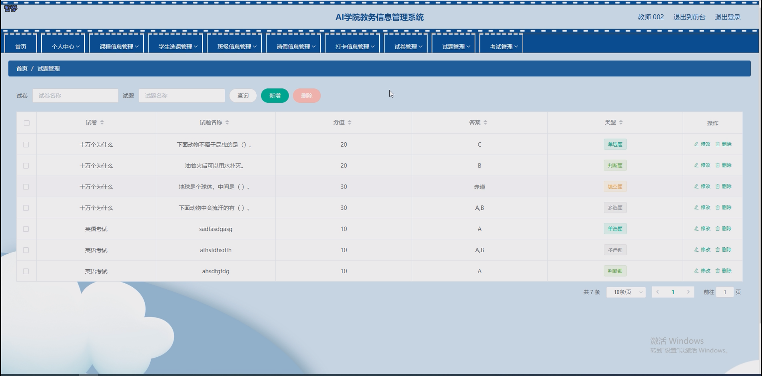The image size is (762, 376).
Task: Sort by 类型 column arrows
Action: click(621, 122)
